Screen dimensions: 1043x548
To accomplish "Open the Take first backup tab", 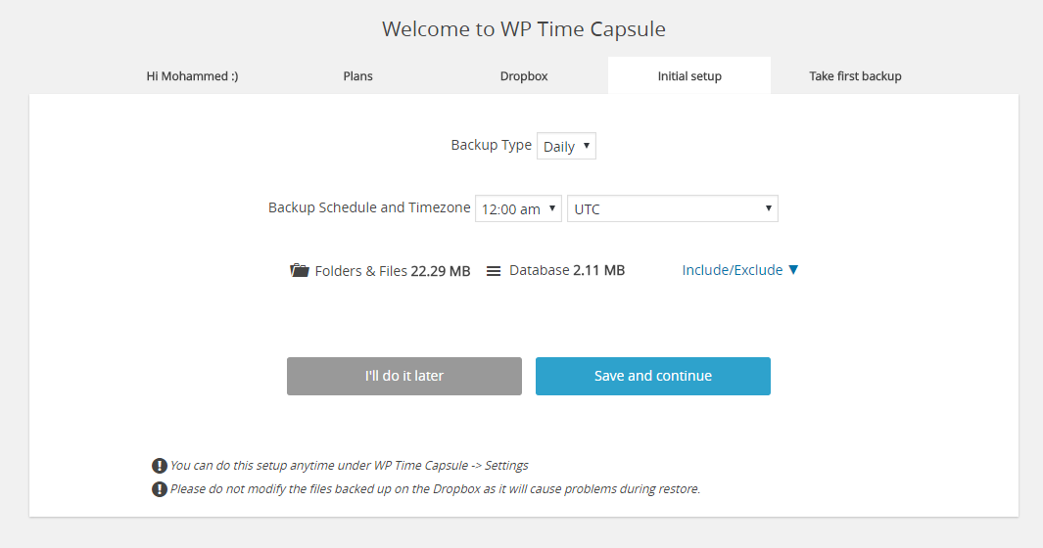I will pyautogui.click(x=855, y=75).
